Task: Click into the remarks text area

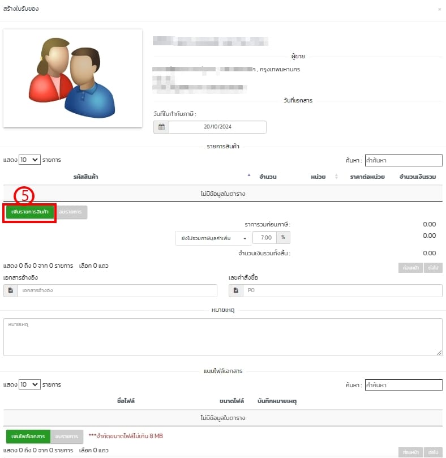Action: [x=222, y=337]
